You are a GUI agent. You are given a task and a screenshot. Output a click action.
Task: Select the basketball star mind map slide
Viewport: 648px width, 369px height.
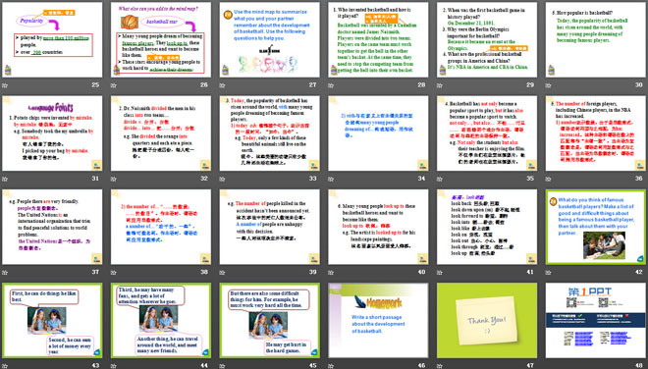(161, 39)
